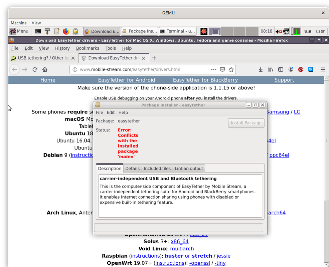Click the blue S extension icon
This screenshot has height=267, width=329.
click(x=311, y=69)
